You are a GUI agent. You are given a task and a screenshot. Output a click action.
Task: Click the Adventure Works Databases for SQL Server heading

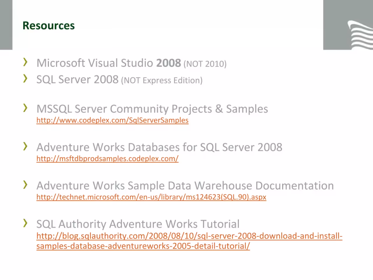pos(159,147)
